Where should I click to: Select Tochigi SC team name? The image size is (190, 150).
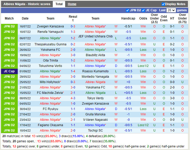(95, 131)
